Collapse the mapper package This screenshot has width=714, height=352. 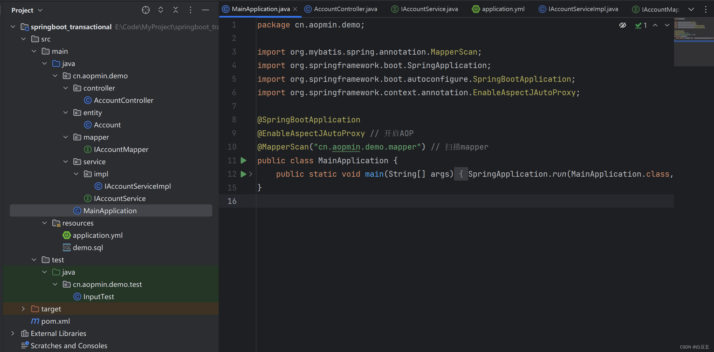(x=66, y=137)
